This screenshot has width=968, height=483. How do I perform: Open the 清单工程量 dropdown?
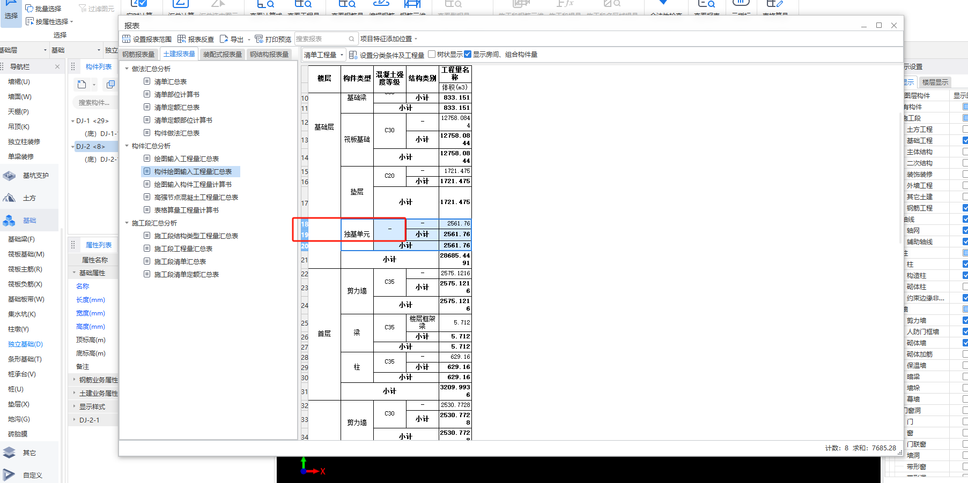pos(324,55)
